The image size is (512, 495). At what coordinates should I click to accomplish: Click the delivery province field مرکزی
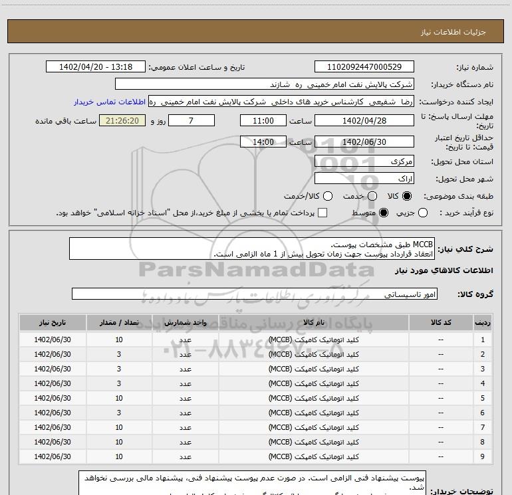tap(364, 161)
